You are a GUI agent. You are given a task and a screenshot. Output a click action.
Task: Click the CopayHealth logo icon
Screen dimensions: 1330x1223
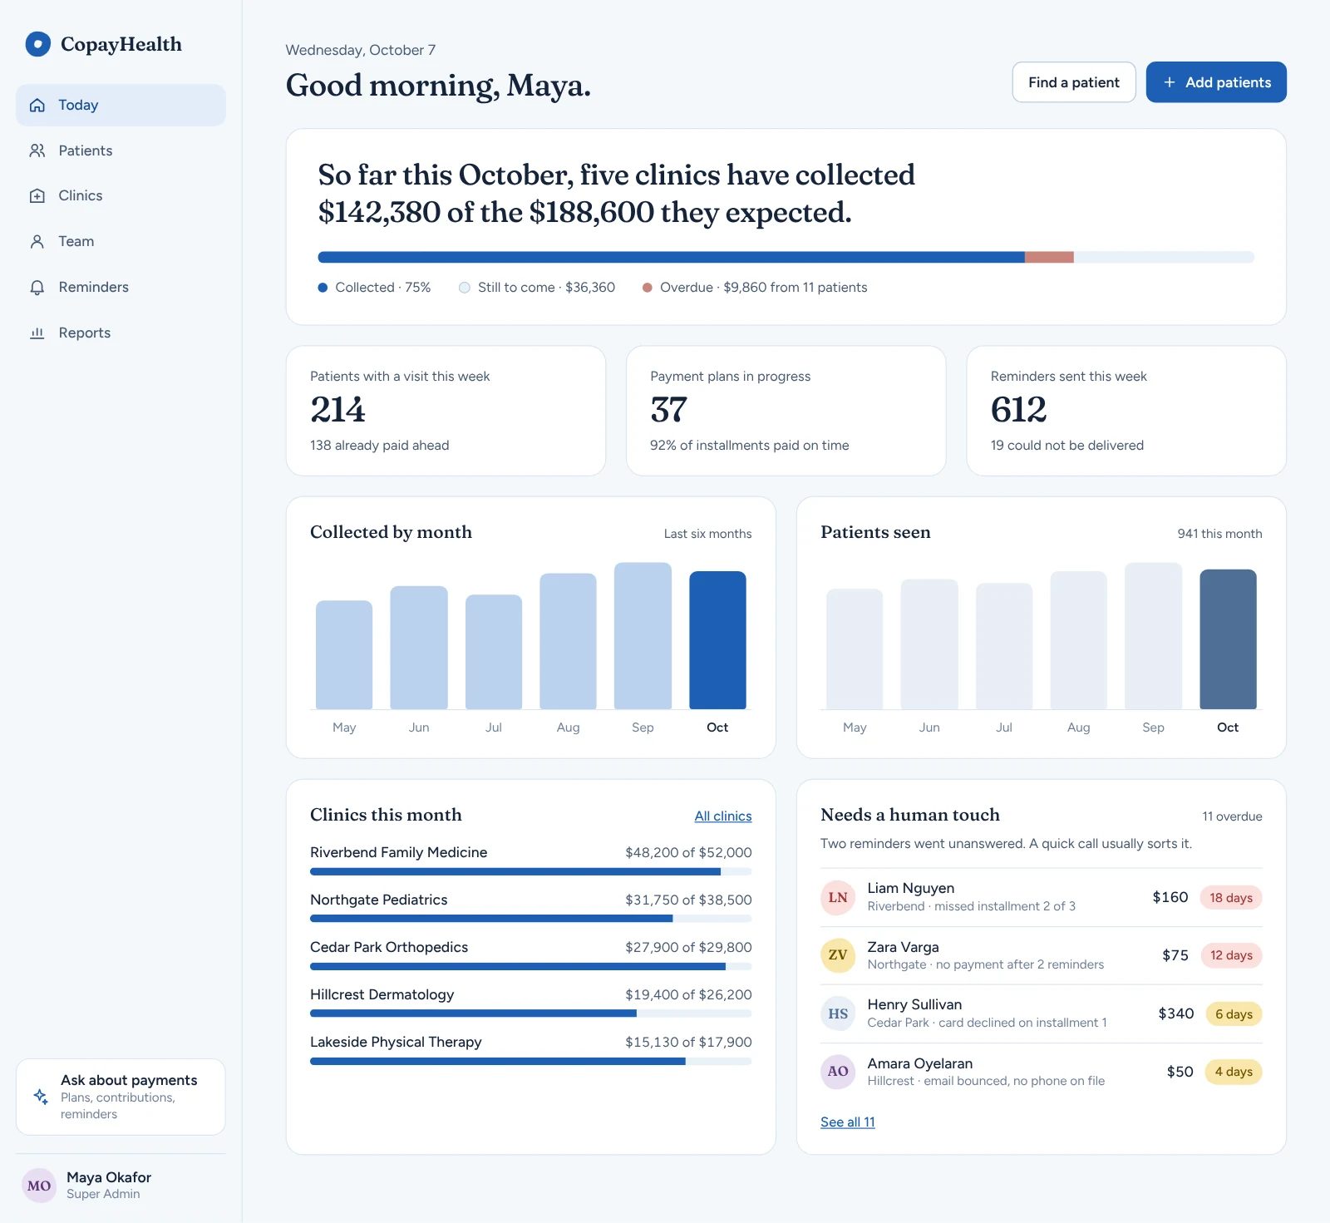pyautogui.click(x=38, y=44)
